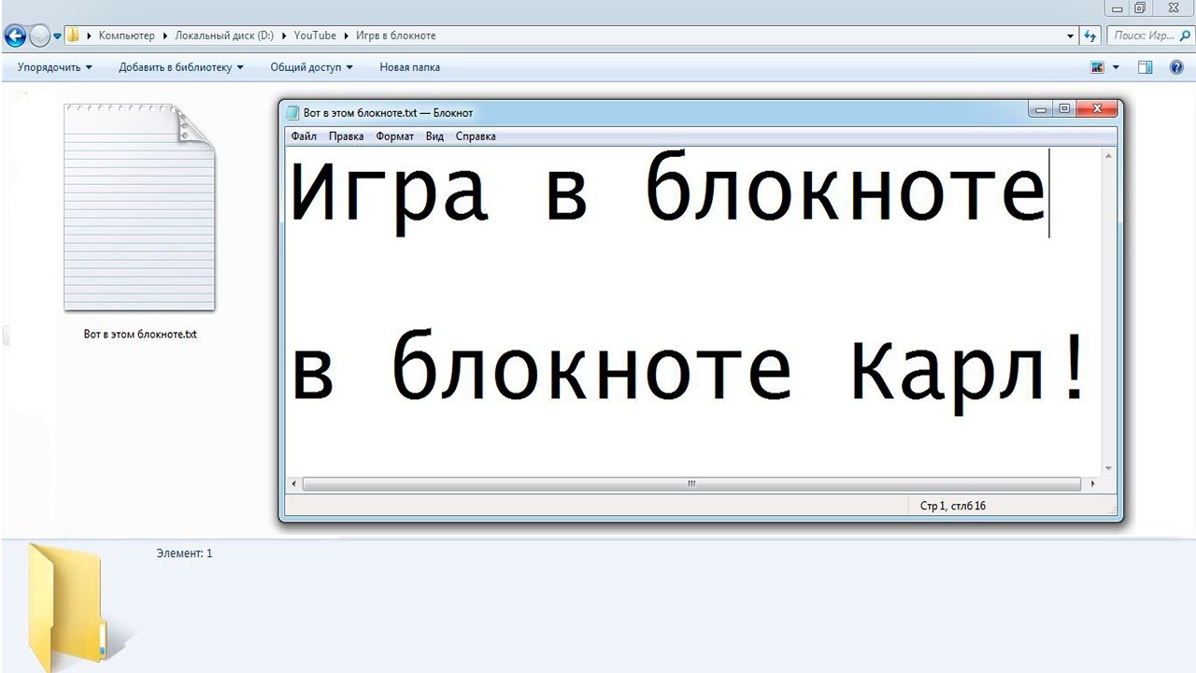This screenshot has height=673, width=1196.
Task: Maximize the Notepad window
Action: 1065,110
